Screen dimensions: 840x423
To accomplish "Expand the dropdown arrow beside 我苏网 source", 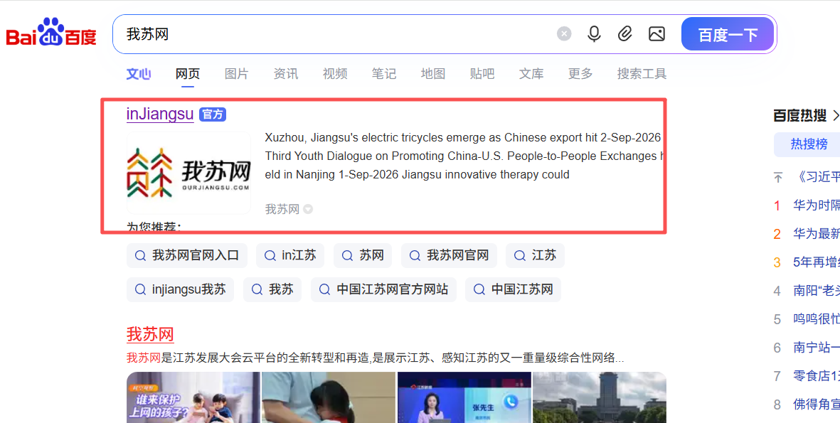I will pyautogui.click(x=308, y=209).
